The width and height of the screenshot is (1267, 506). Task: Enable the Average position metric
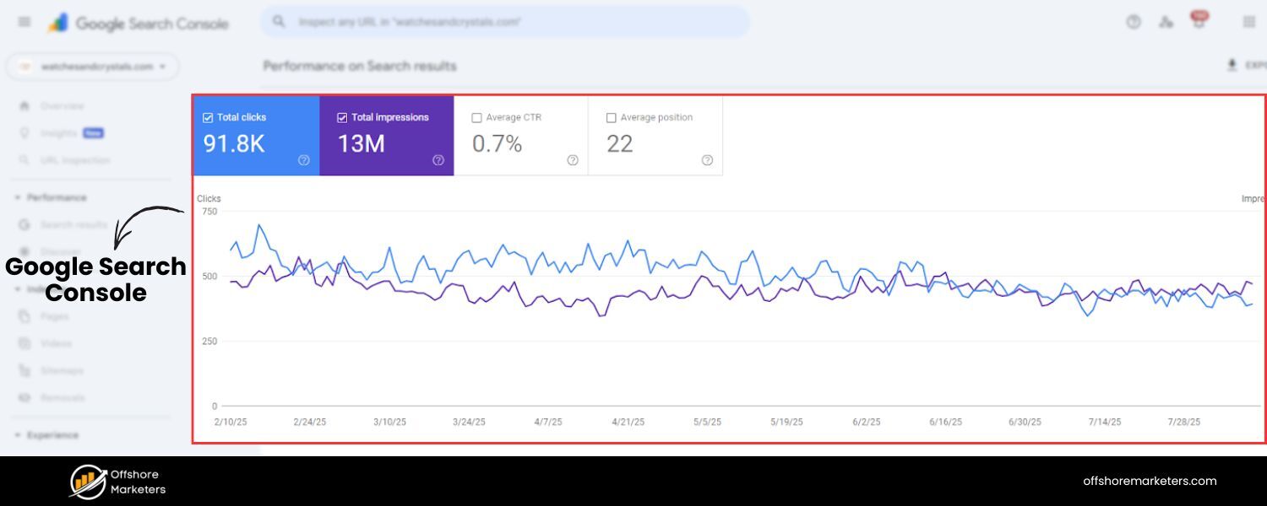tap(611, 117)
